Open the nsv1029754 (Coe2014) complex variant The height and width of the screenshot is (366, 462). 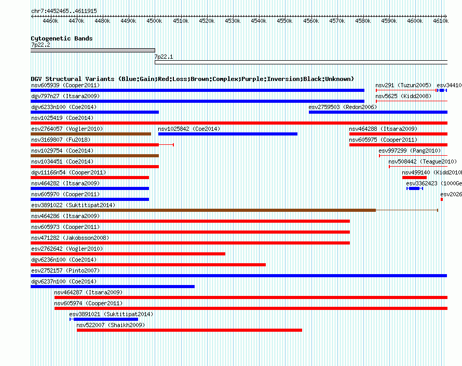tap(94, 156)
